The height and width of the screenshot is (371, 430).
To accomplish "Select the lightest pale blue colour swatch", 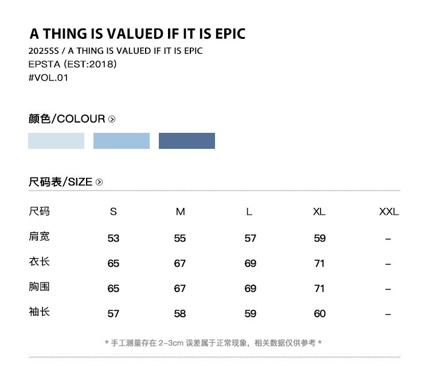I will (x=56, y=141).
